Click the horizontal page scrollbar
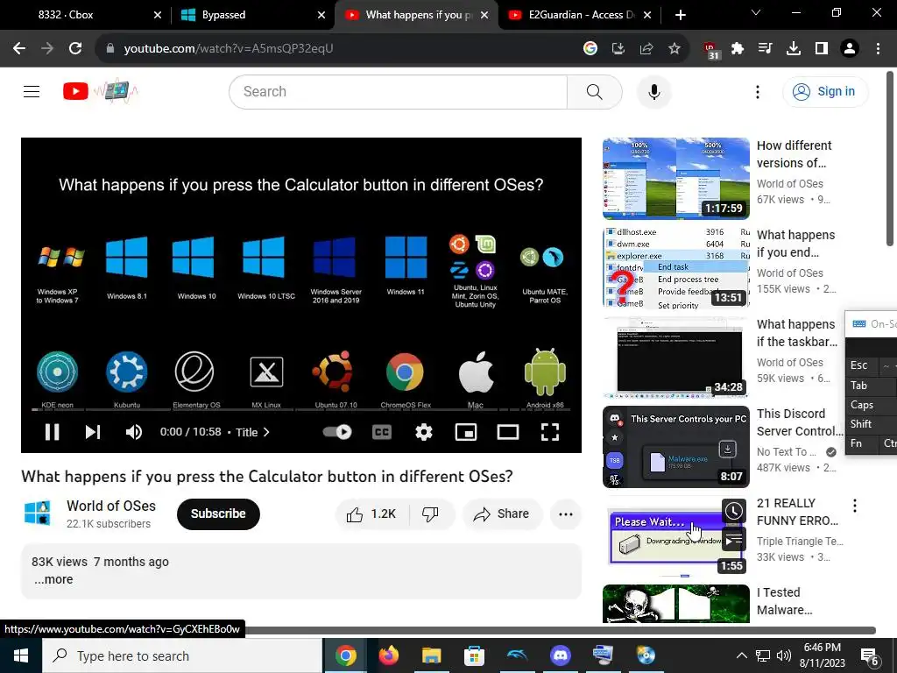This screenshot has width=897, height=673. coord(561,631)
